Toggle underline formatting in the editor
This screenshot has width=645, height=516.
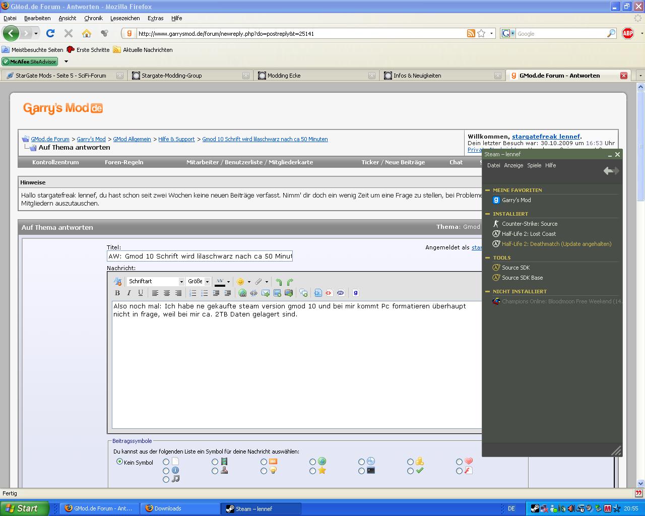click(x=141, y=293)
